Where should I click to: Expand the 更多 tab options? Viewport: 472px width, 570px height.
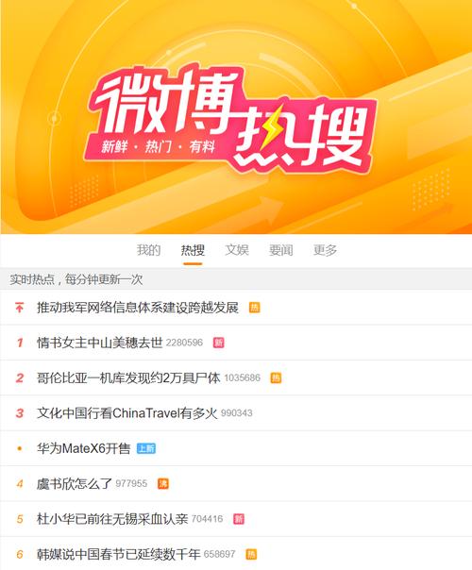pyautogui.click(x=325, y=250)
